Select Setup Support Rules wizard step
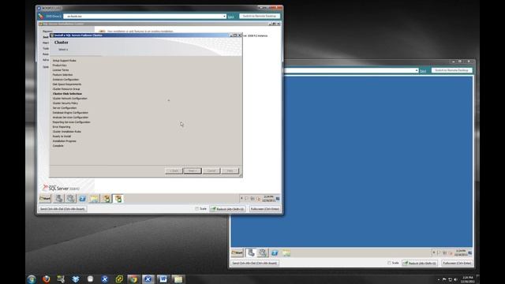This screenshot has height=284, width=505. [x=65, y=61]
